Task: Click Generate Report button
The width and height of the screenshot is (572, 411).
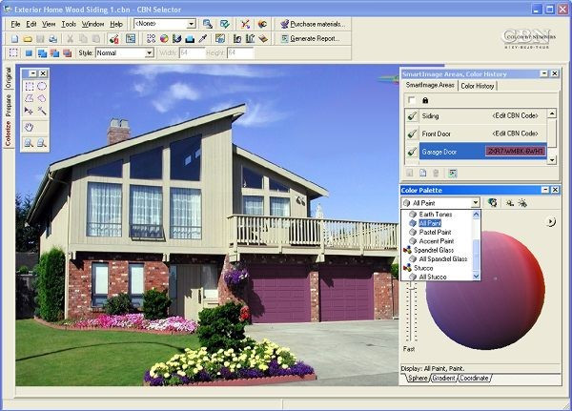Action: 311,39
